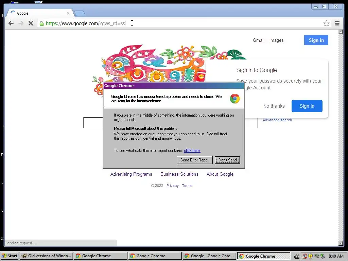Go back with the browser back arrow
The width and height of the screenshot is (348, 261).
pyautogui.click(x=11, y=23)
